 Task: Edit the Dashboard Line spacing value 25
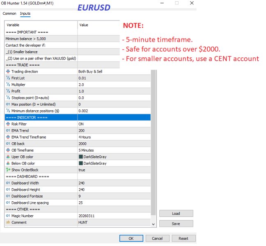coord(114,203)
